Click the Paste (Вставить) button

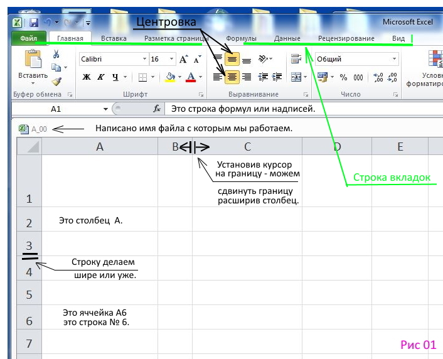(x=33, y=66)
